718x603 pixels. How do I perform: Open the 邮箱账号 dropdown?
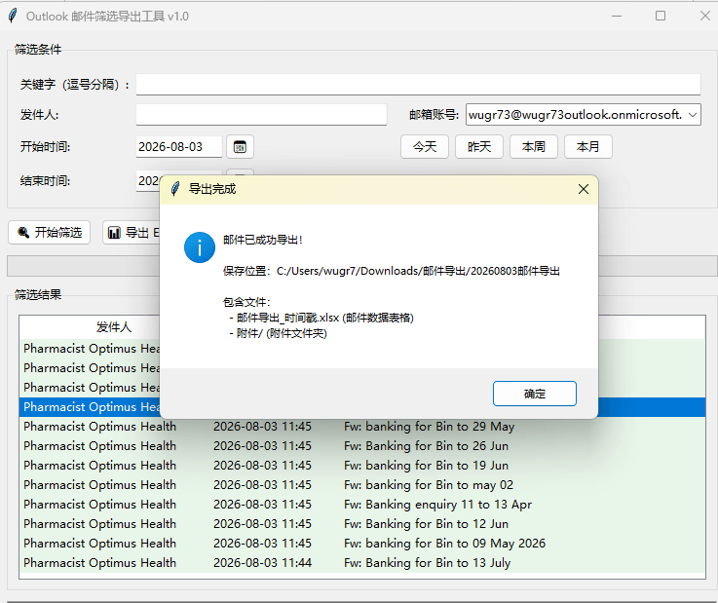point(693,115)
